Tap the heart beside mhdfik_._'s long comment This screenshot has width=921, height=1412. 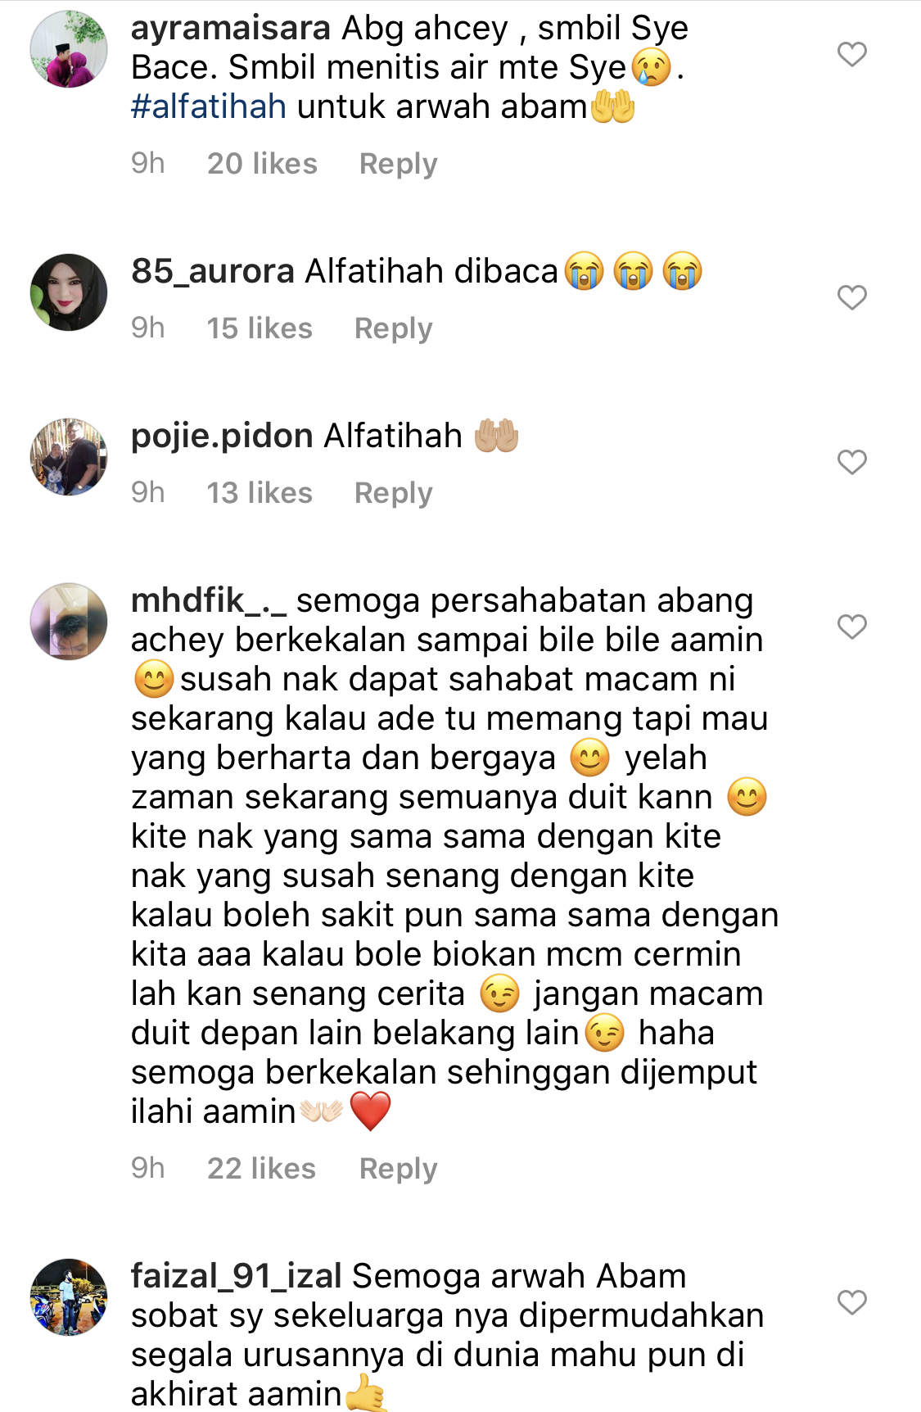pyautogui.click(x=851, y=627)
